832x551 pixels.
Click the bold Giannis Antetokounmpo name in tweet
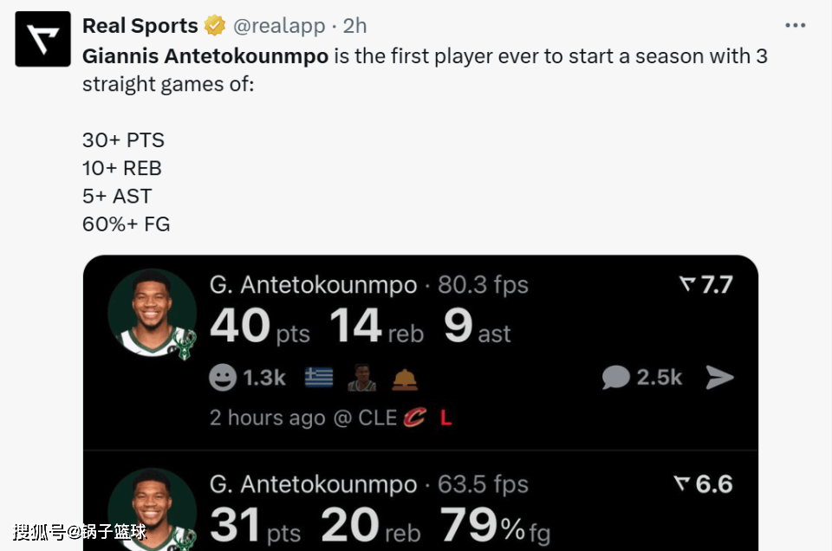205,56
